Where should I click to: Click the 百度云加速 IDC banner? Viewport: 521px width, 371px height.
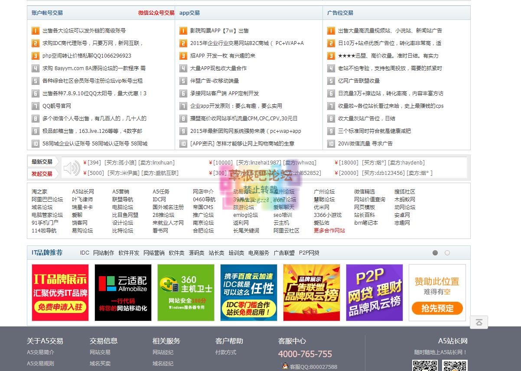(248, 293)
